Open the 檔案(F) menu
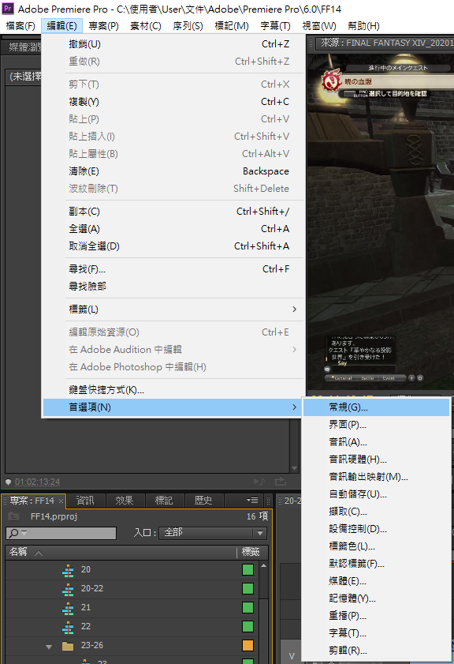Image resolution: width=454 pixels, height=664 pixels. coord(20,26)
